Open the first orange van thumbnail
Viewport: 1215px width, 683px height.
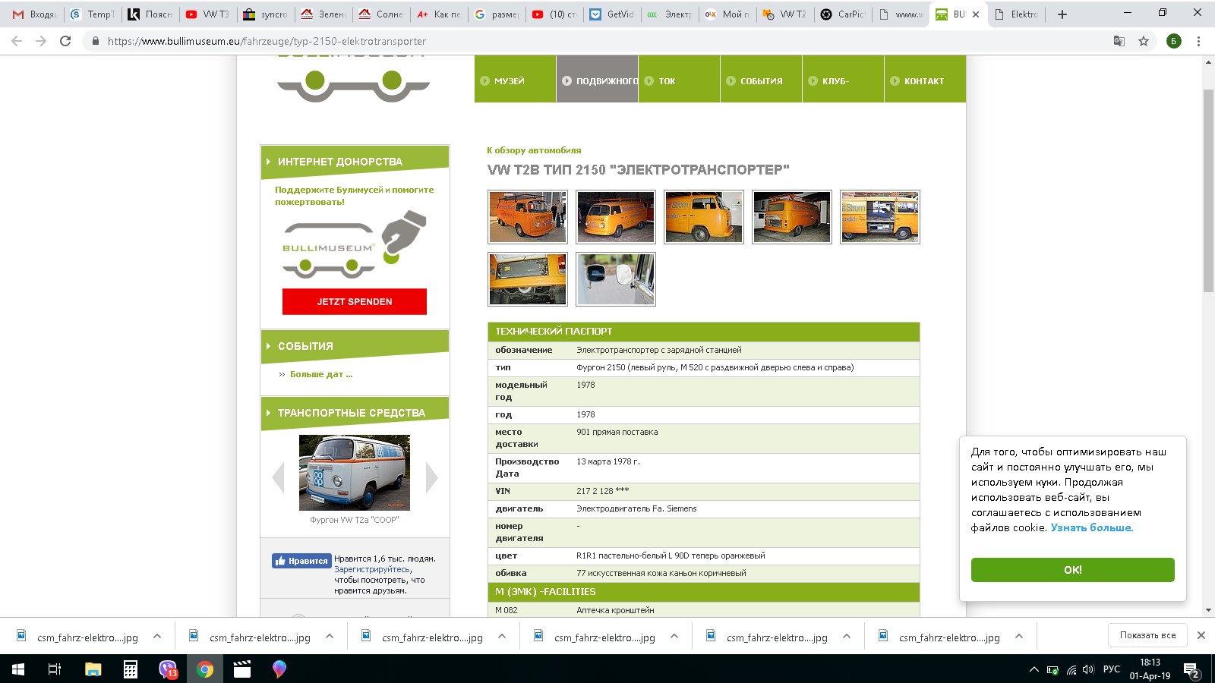528,217
